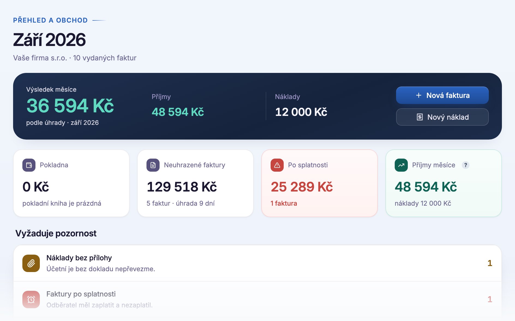Open the Neuhrazené faktury card
Viewport: 515px width, 321px height.
pos(195,183)
